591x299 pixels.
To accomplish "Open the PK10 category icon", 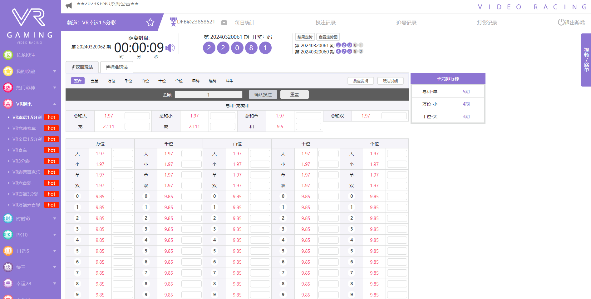I will click(8, 235).
